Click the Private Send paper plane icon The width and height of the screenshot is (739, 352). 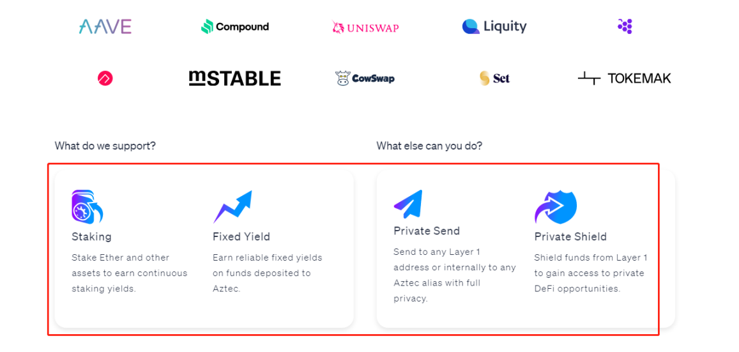click(408, 204)
